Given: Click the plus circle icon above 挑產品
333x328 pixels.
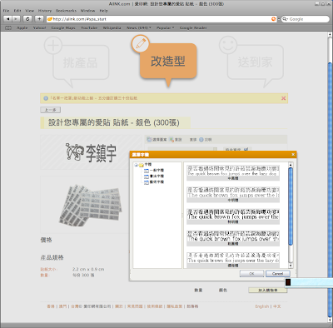Looking at the screenshot, I should [x=53, y=45].
